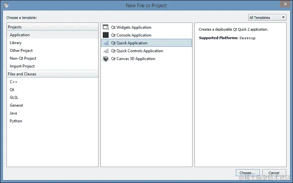Click the Files and Classes section header
This screenshot has width=293, height=183.
[x=53, y=74]
